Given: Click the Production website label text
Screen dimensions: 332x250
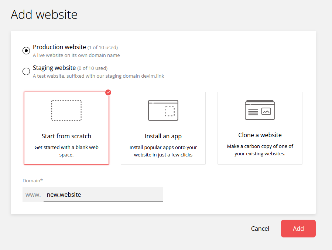Looking at the screenshot, I should (59, 47).
